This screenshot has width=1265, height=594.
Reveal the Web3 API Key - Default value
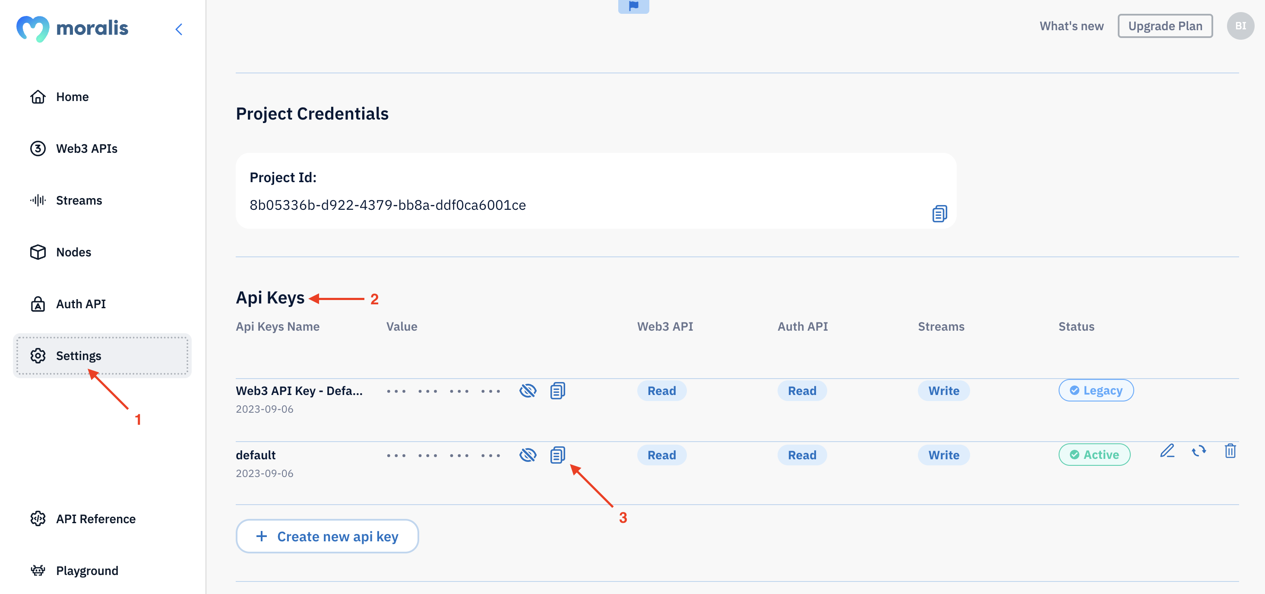tap(528, 391)
